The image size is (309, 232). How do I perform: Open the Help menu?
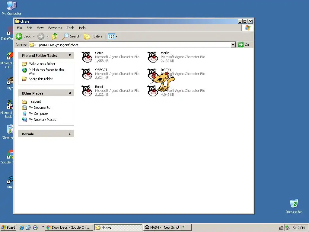click(82, 28)
